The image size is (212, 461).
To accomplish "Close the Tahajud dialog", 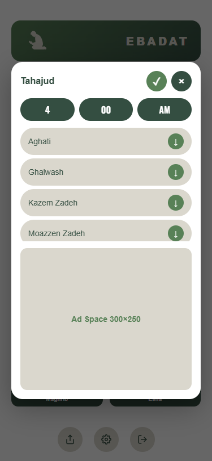I will point(181,81).
